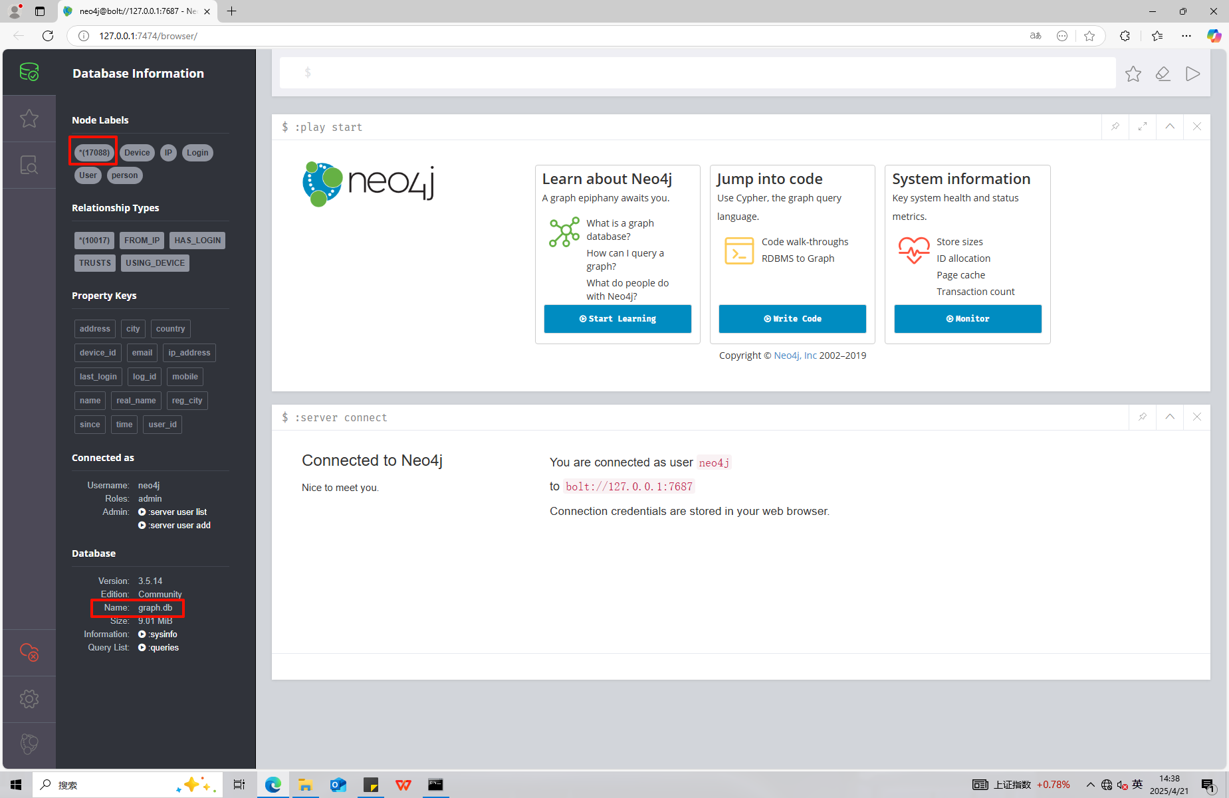
Task: Collapse the :server connect frame
Action: 1170,417
